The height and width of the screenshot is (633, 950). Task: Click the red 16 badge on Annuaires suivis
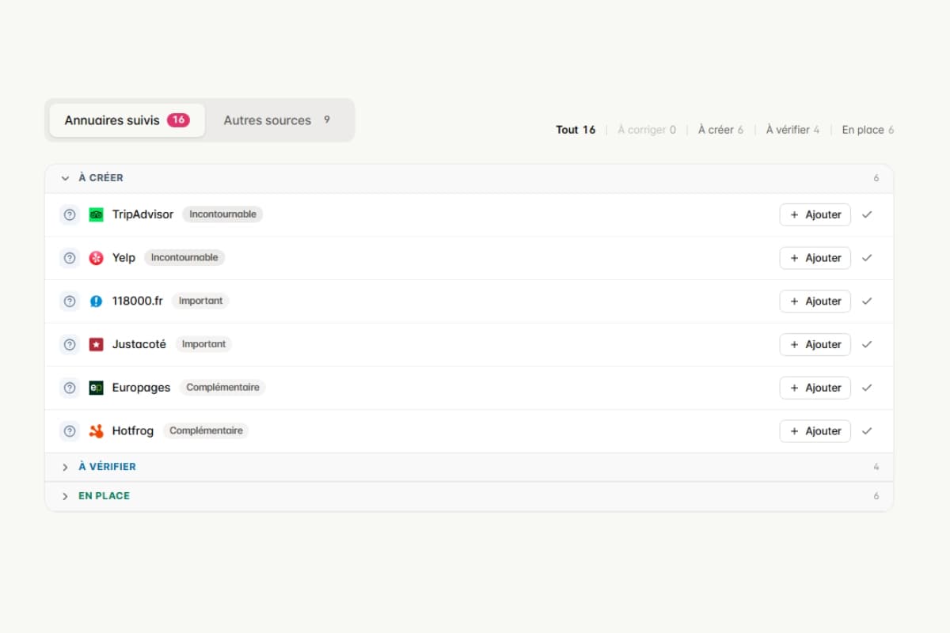tap(178, 120)
